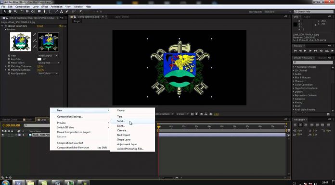Image resolution: width=335 pixels, height=185 pixels.
Task: Align paragraph text right
Action: click(306, 125)
